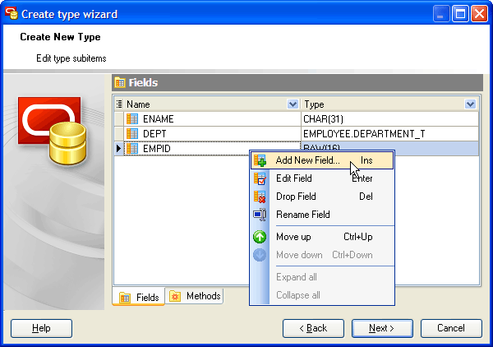This screenshot has height=347, width=493.
Task: Choose Collapse all from context menu
Action: 322,295
